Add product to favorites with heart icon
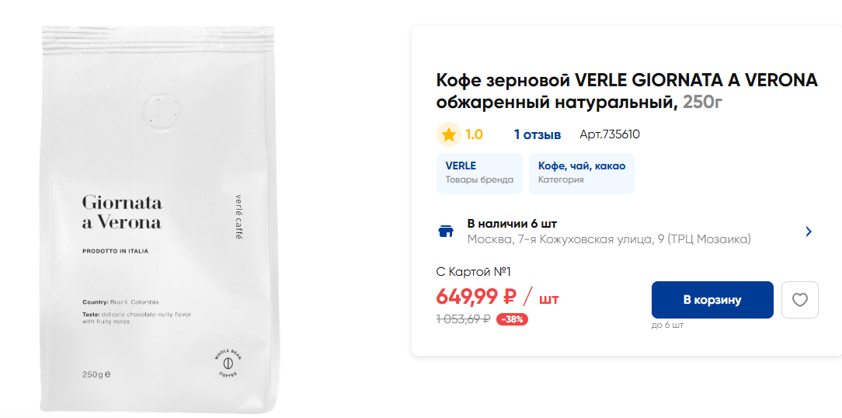 coord(799,300)
